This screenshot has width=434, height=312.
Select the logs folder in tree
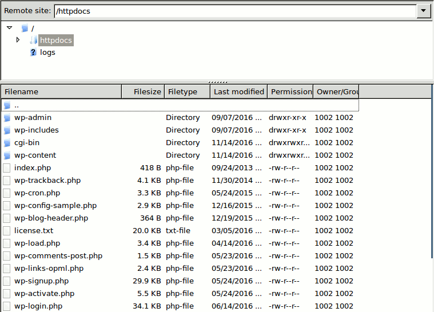(x=47, y=53)
